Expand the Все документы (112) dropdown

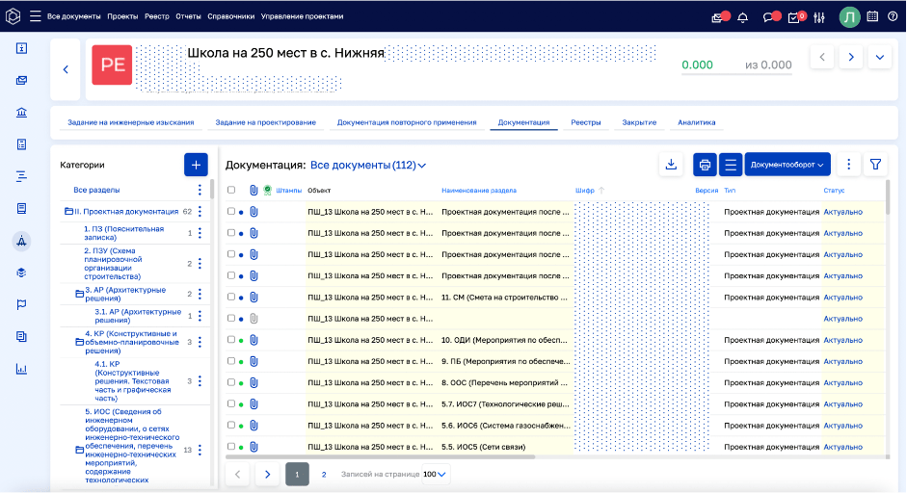pyautogui.click(x=367, y=166)
